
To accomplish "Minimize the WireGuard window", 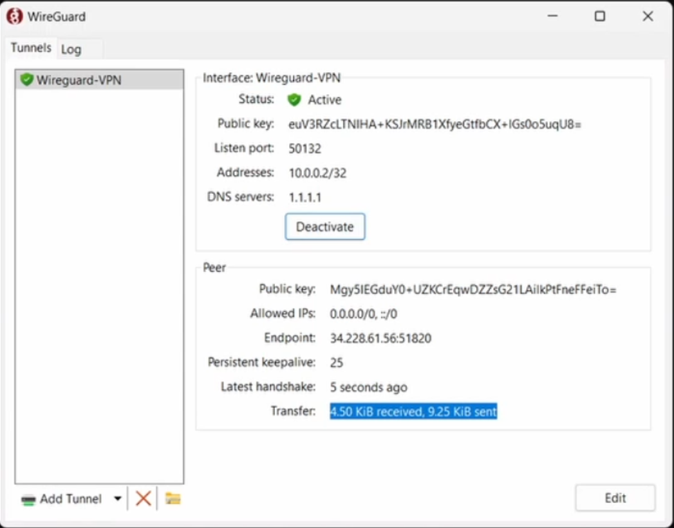I will (552, 16).
